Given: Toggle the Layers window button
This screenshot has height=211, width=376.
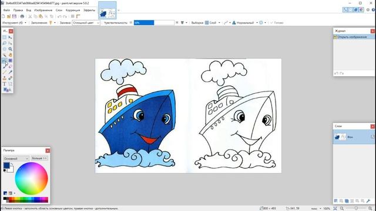Looking at the screenshot, I should point(356,10).
